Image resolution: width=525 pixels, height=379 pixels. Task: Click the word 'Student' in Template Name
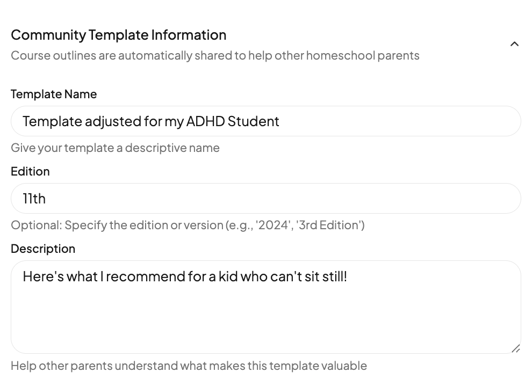click(254, 121)
